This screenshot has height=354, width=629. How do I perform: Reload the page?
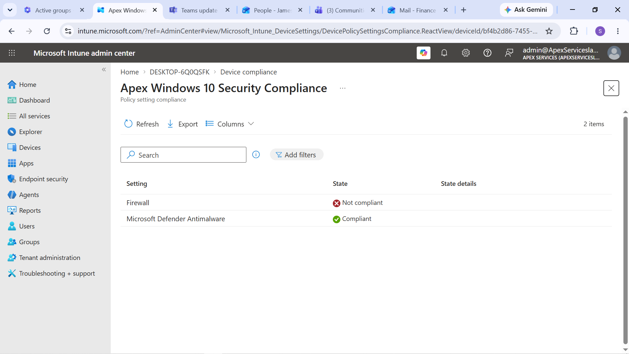tap(47, 31)
